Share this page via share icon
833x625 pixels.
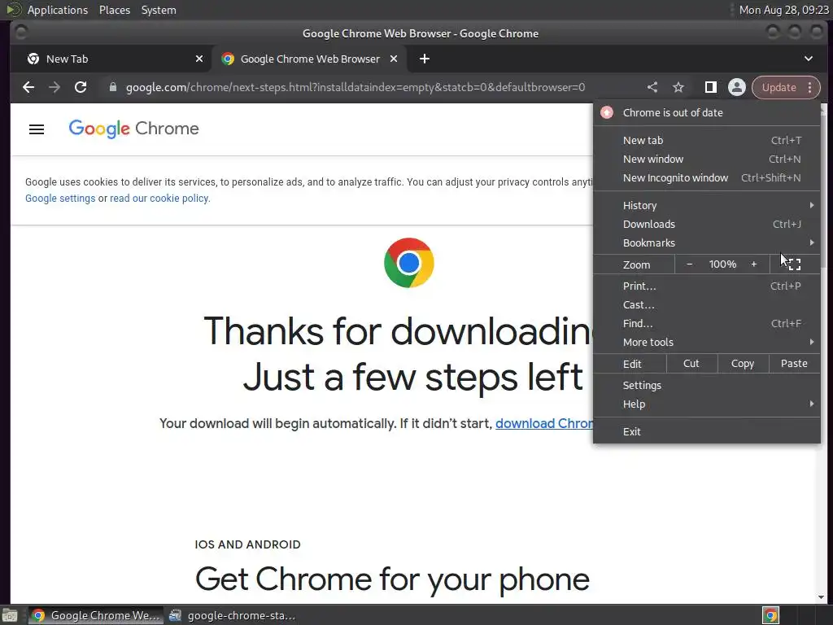pyautogui.click(x=652, y=87)
